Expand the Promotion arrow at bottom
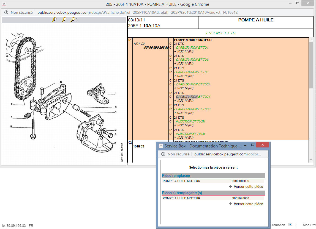Viewport: 316px width, 229px height. 290,225
